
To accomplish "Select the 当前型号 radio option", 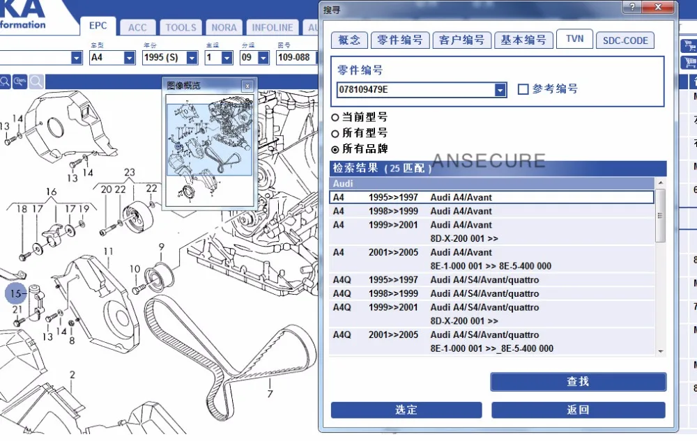I will point(335,118).
